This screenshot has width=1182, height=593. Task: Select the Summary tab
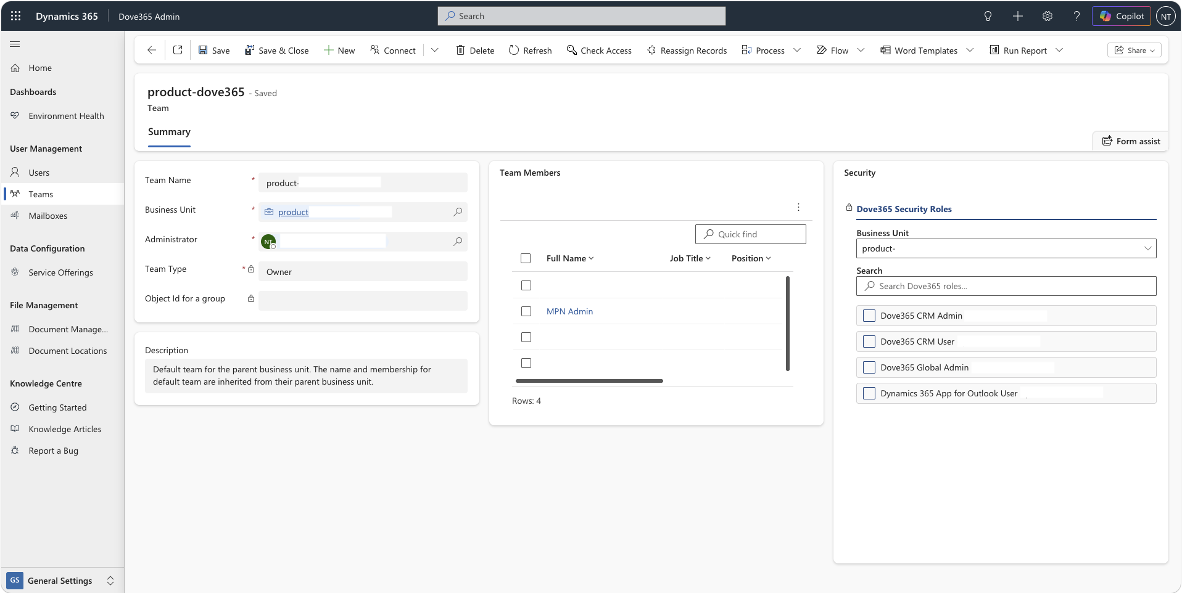(169, 132)
